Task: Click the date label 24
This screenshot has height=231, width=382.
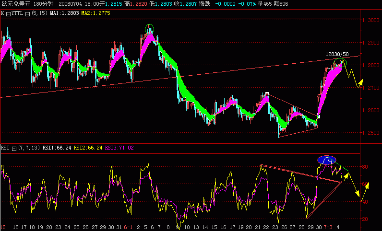Action: click(67, 227)
